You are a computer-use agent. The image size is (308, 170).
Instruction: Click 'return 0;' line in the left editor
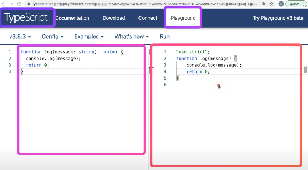[x=37, y=65]
